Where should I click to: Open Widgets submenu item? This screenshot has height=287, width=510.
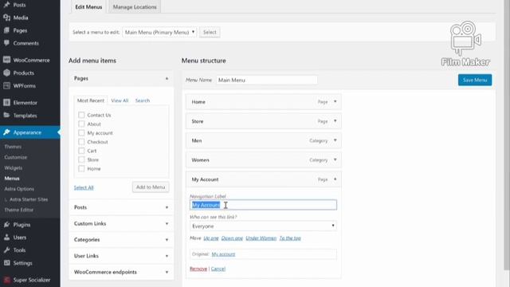point(14,168)
